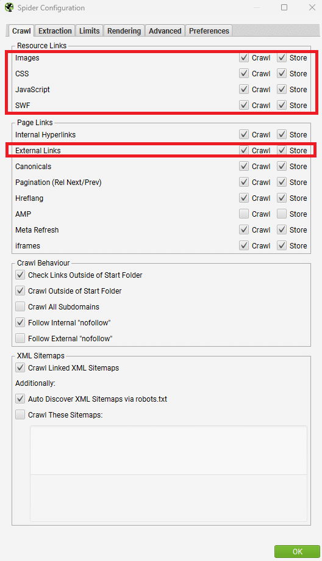Enable Follow External "nofollow"
322x561 pixels.
pyautogui.click(x=20, y=338)
